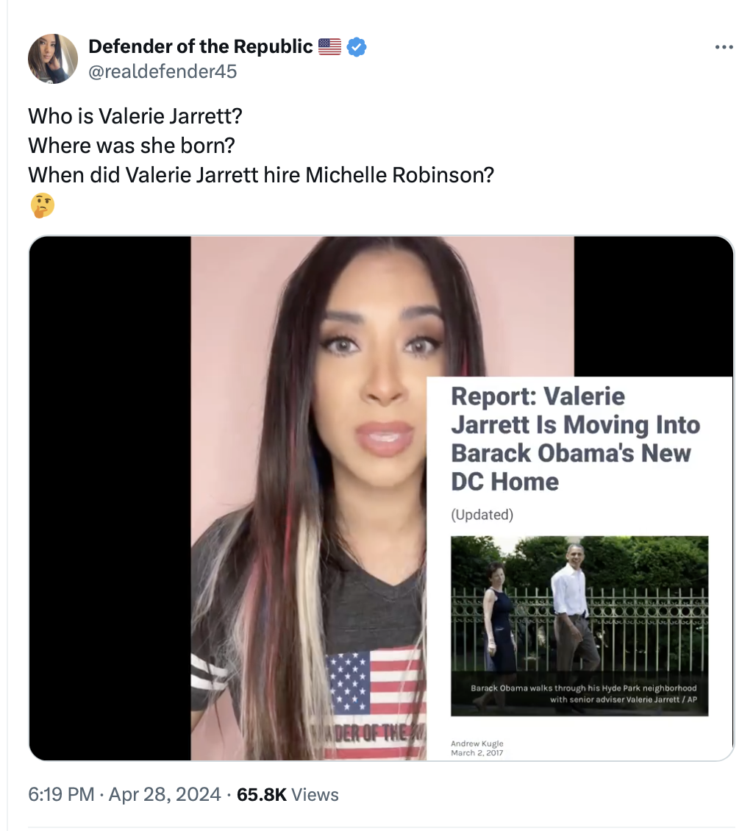Click the (Updated) label under headline
Image resolution: width=753 pixels, height=831 pixels.
[482, 515]
